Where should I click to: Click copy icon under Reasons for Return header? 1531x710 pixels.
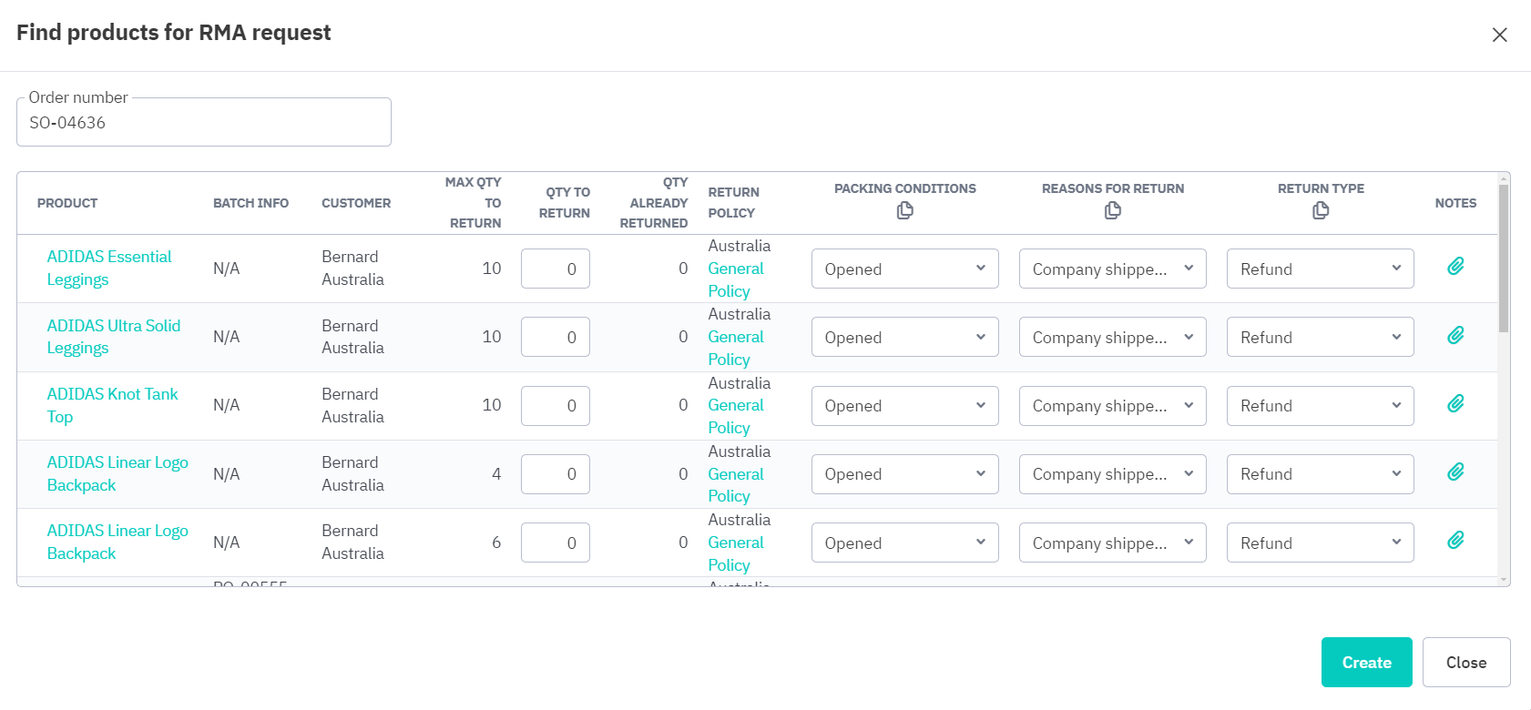pos(1112,211)
